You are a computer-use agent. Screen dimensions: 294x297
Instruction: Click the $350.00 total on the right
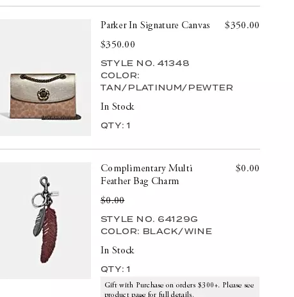point(242,25)
